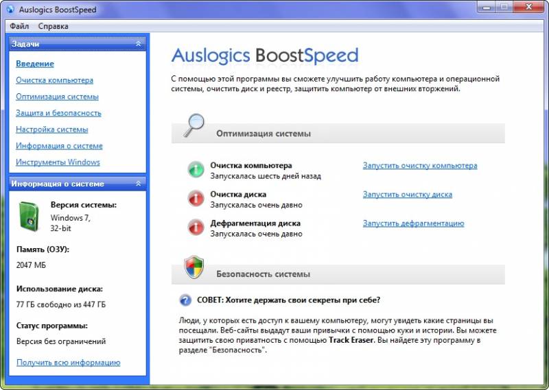Collapse the Информация о системе panel chevron
549x390 pixels.
coord(139,184)
